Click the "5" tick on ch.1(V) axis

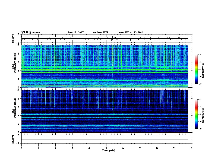(19, 34)
